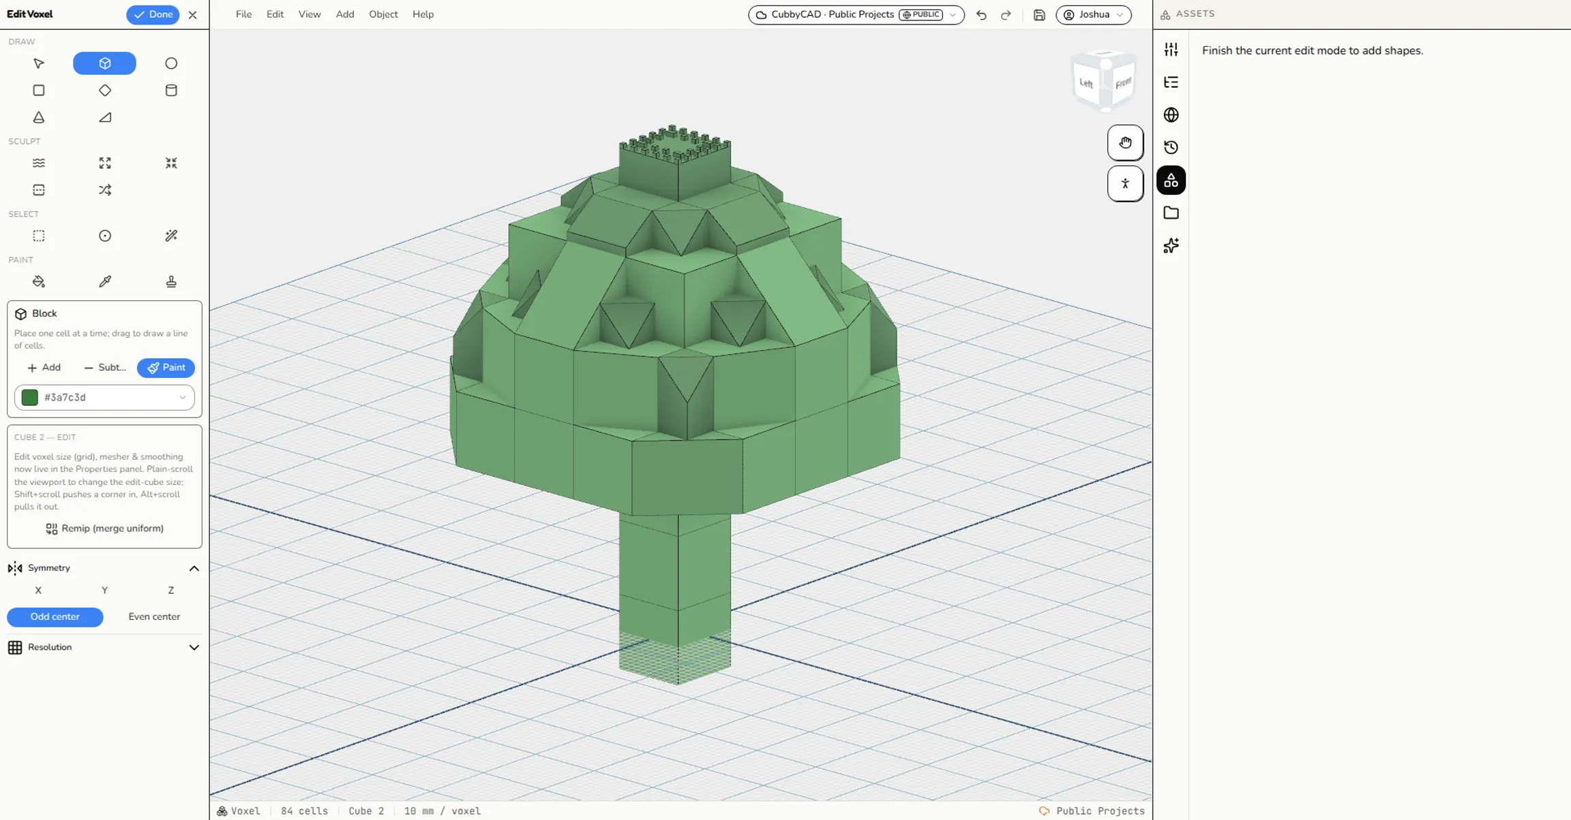Redo the last undone action
Screen dimensions: 1571x820
1006,15
